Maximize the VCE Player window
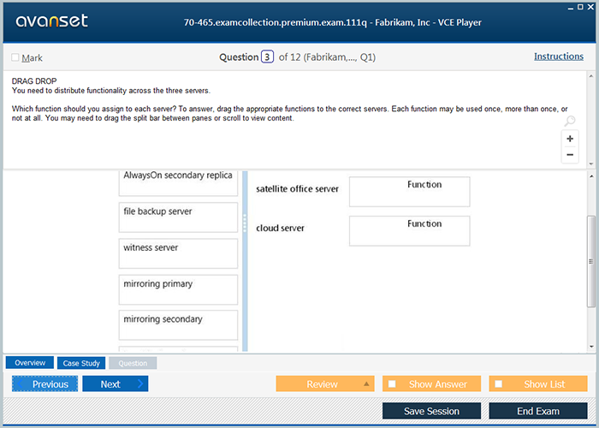Screen dimensions: 599x428 point(580,7)
